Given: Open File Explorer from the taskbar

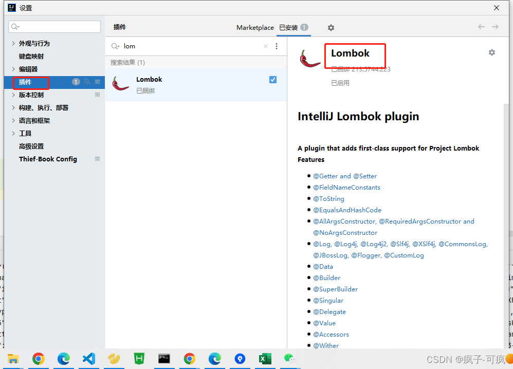Looking at the screenshot, I should click(13, 359).
